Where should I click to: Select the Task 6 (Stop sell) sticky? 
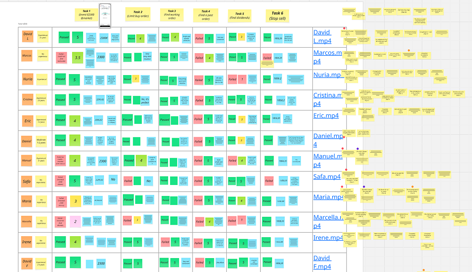coord(277,15)
